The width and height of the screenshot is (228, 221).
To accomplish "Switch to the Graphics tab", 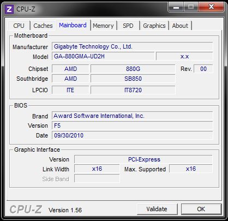I will [x=154, y=26].
